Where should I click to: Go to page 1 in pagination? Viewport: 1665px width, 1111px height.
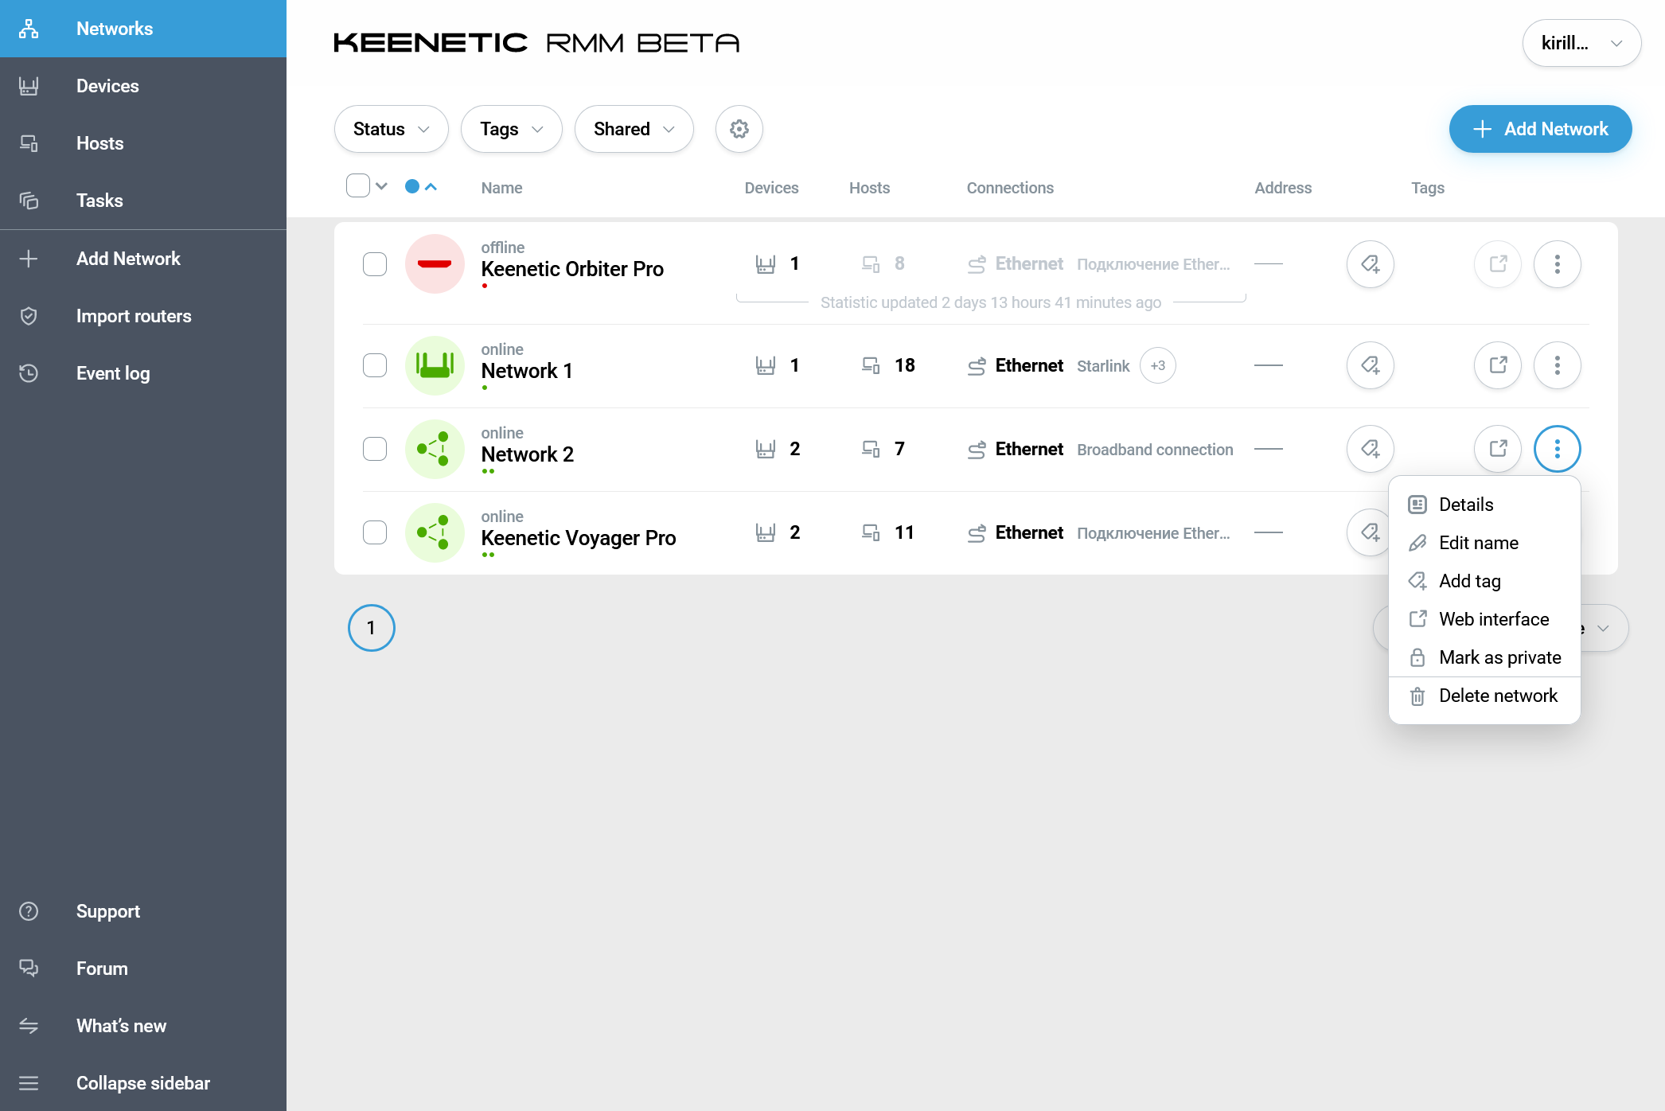point(371,628)
